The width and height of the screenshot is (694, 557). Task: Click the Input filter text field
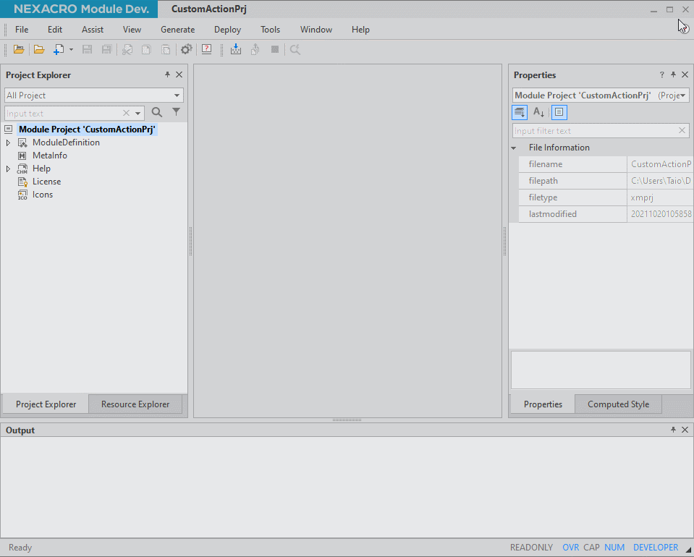point(593,131)
